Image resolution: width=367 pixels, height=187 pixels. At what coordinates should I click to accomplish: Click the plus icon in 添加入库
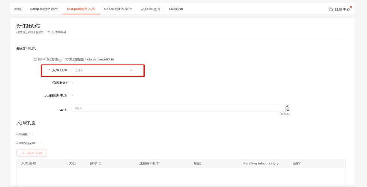click(23, 153)
